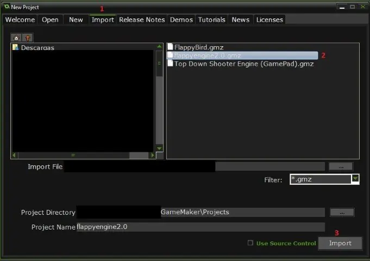Maximize the New Project window

352,7
